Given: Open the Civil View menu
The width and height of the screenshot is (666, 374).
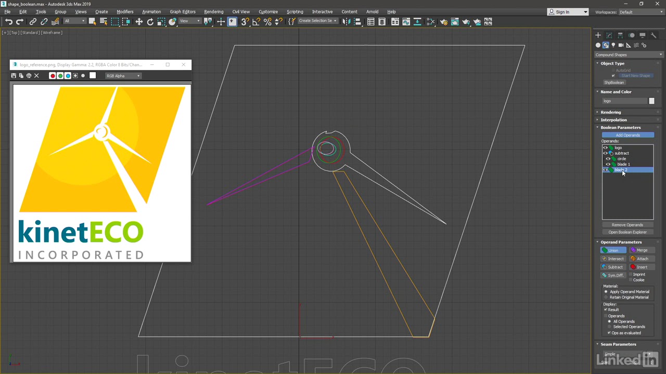Looking at the screenshot, I should (241, 12).
